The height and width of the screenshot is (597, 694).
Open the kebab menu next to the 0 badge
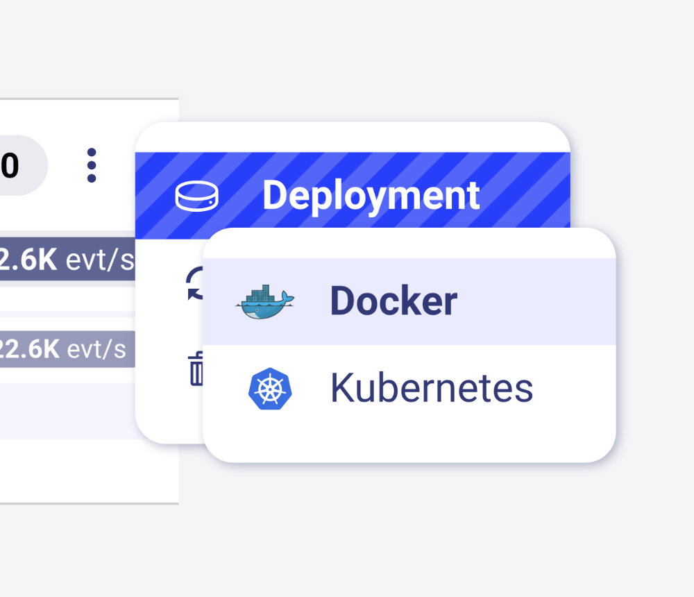pos(91,165)
